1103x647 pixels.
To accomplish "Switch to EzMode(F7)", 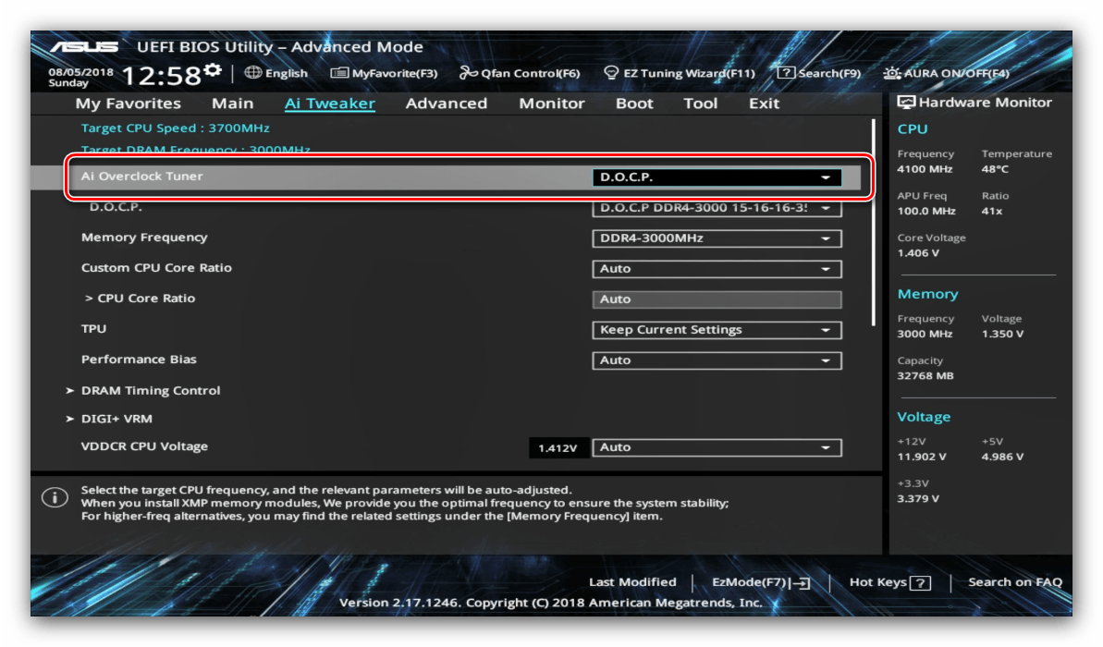I will pyautogui.click(x=760, y=582).
